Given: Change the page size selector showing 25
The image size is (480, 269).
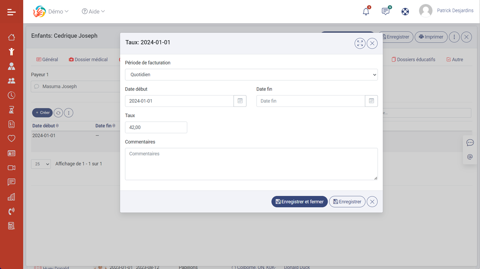Looking at the screenshot, I should (41, 164).
